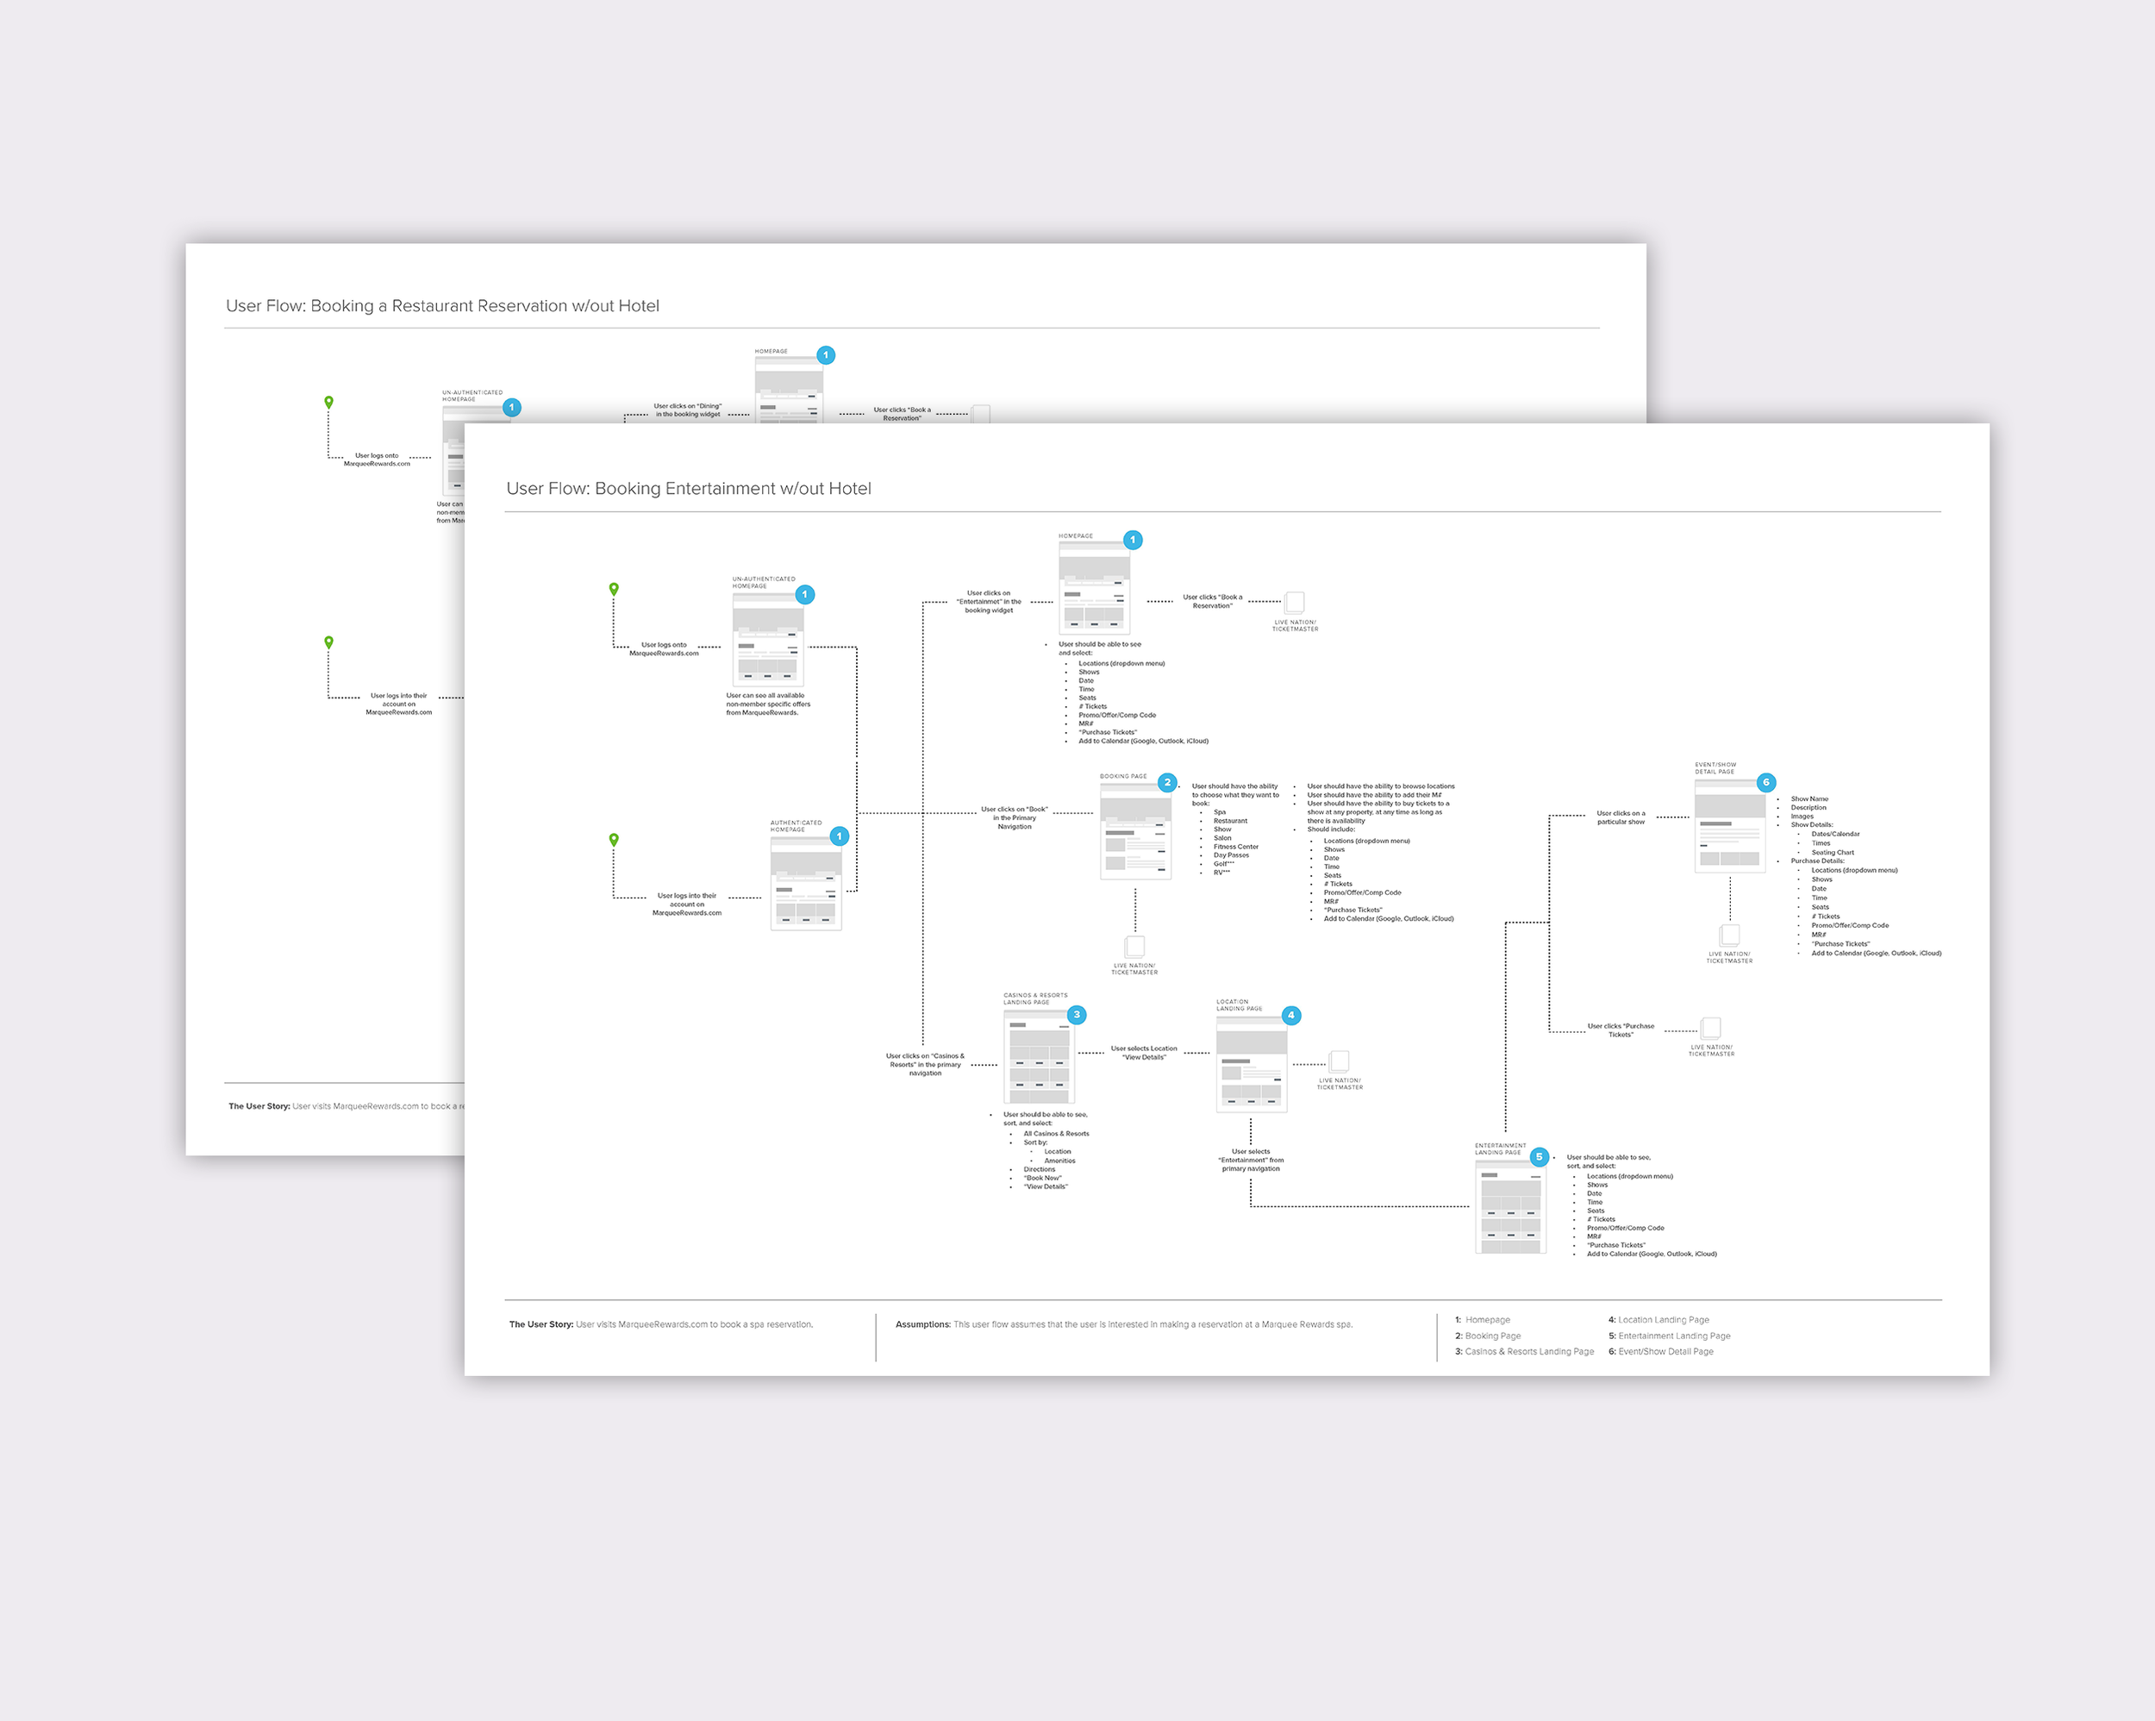Select the Live Nation/Ticketmaster icon below the Booking Page
This screenshot has width=2155, height=1721.
click(1134, 948)
